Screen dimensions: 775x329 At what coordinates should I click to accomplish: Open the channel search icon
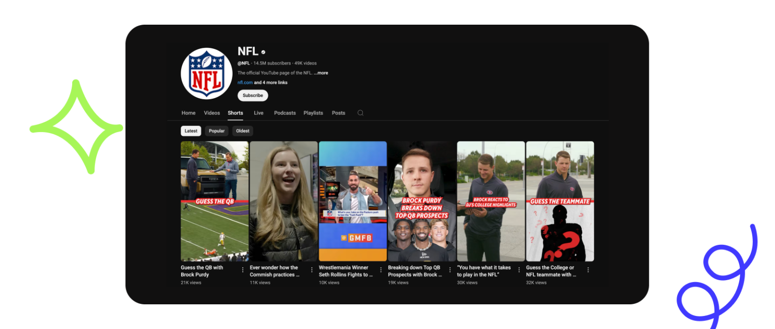[x=360, y=113]
